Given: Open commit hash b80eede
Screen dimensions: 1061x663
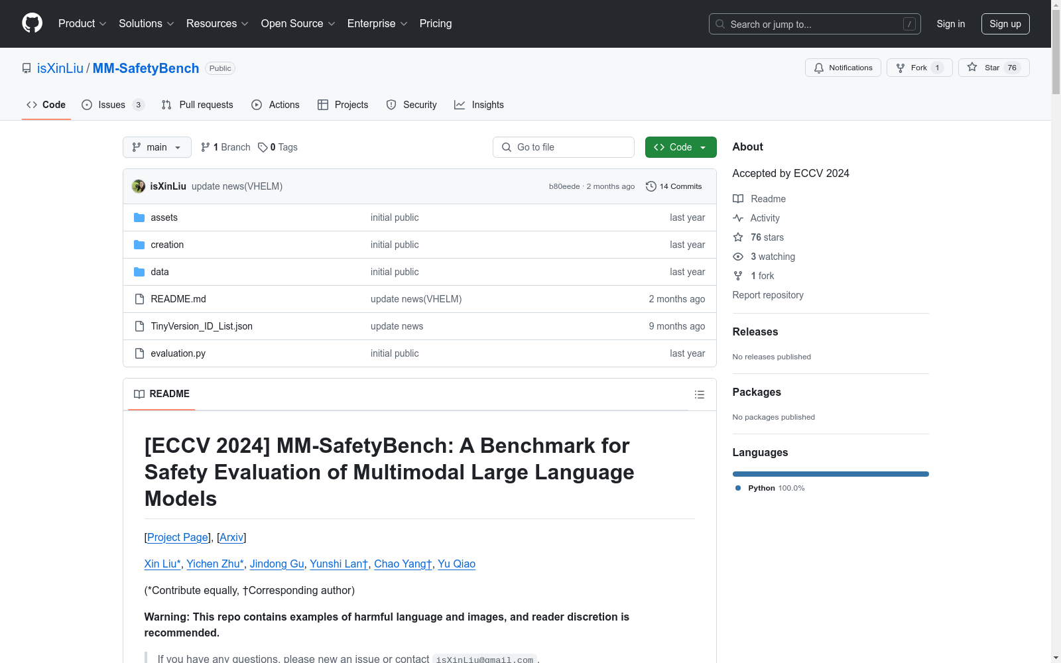Looking at the screenshot, I should pos(564,186).
